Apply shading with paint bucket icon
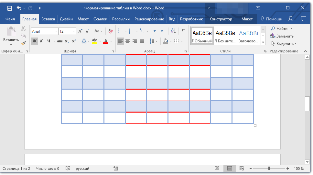 click(166, 41)
